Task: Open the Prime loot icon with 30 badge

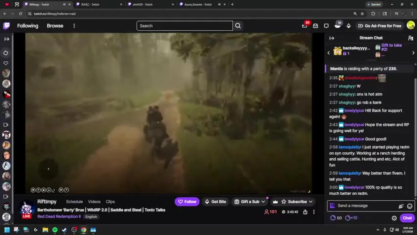Action: [304, 26]
